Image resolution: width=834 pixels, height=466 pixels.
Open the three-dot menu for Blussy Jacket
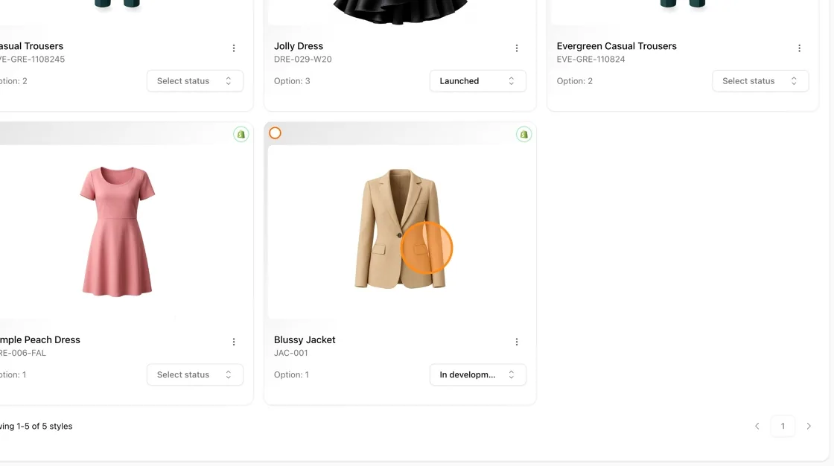click(517, 342)
